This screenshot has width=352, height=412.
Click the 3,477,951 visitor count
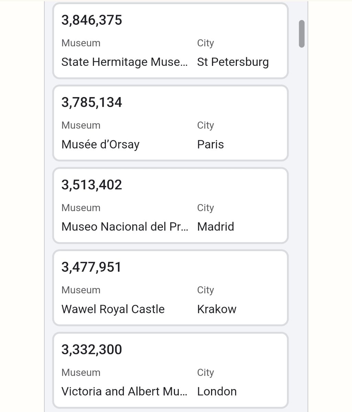(x=91, y=267)
